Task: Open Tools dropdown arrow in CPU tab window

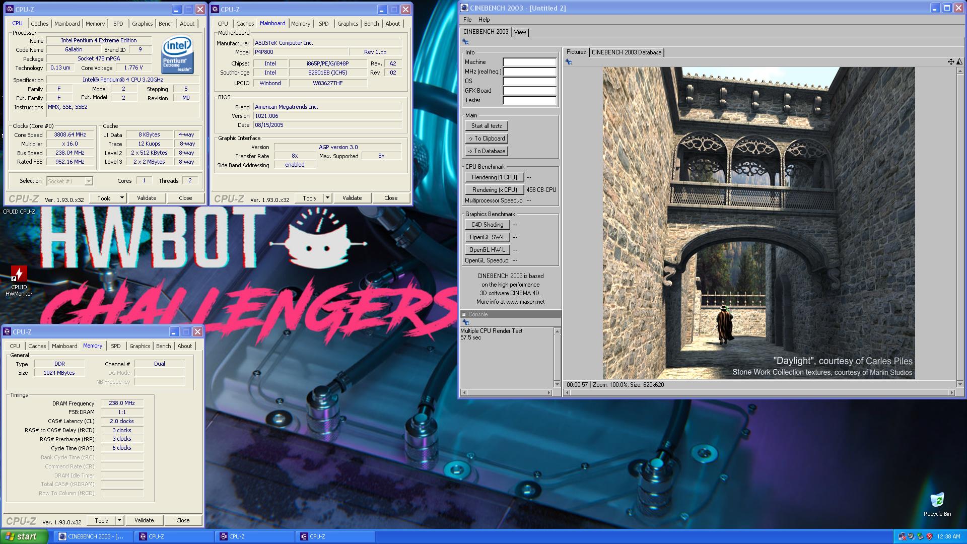Action: 122,198
